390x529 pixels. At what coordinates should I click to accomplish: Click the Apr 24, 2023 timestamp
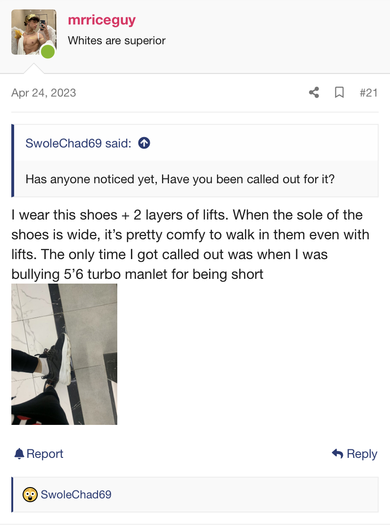44,92
